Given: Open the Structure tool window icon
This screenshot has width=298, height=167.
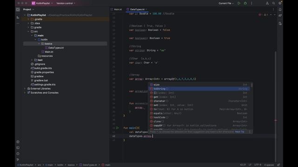Looking at the screenshot, I should point(18,18).
